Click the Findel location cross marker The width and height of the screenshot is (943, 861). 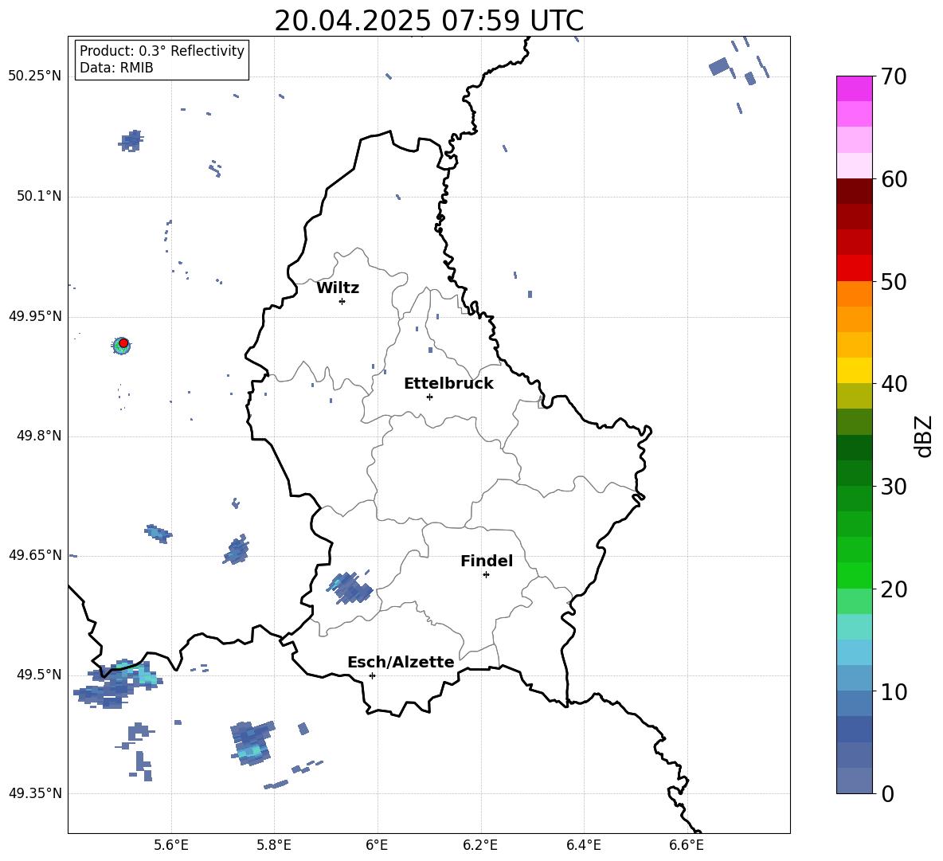click(486, 575)
